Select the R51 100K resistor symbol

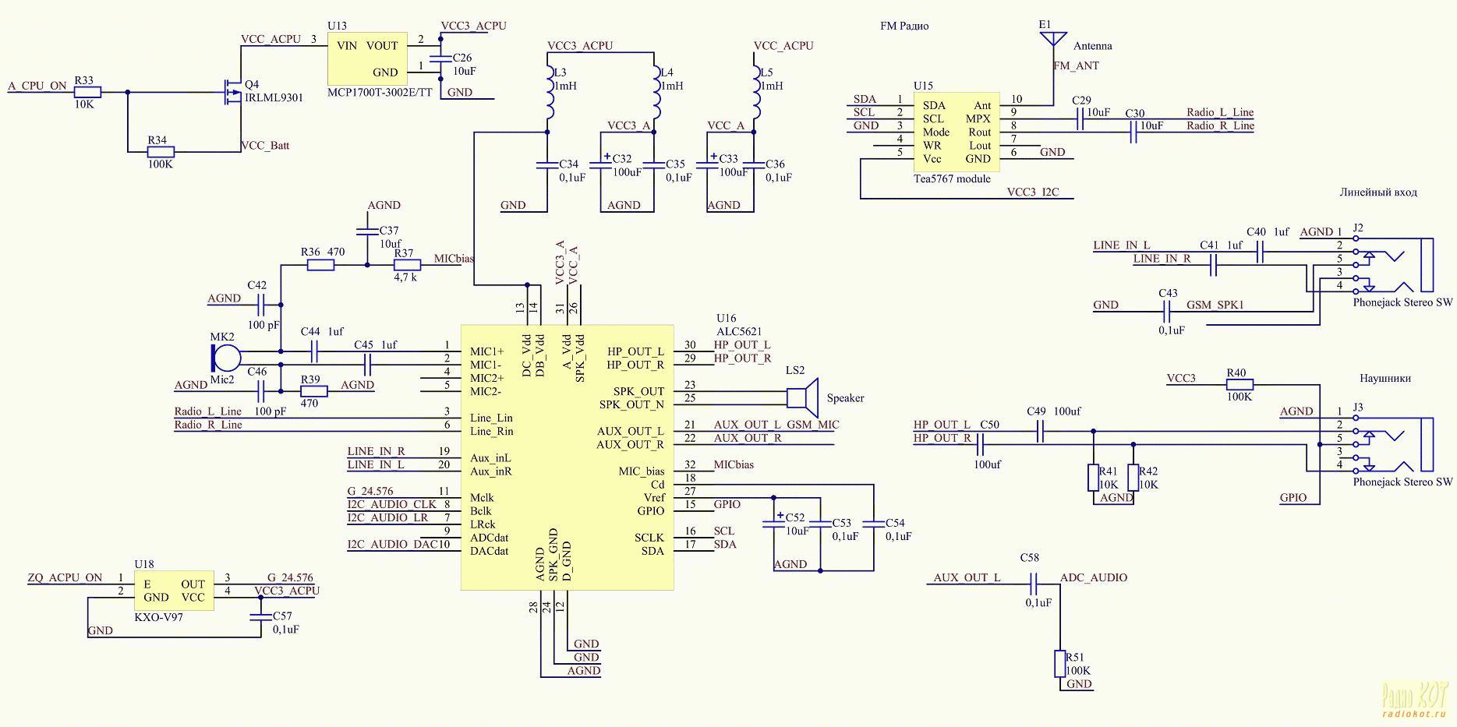pyautogui.click(x=1060, y=664)
